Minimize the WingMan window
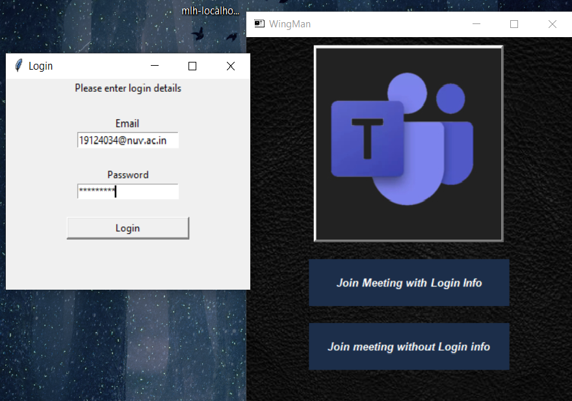The height and width of the screenshot is (401, 572). 476,24
